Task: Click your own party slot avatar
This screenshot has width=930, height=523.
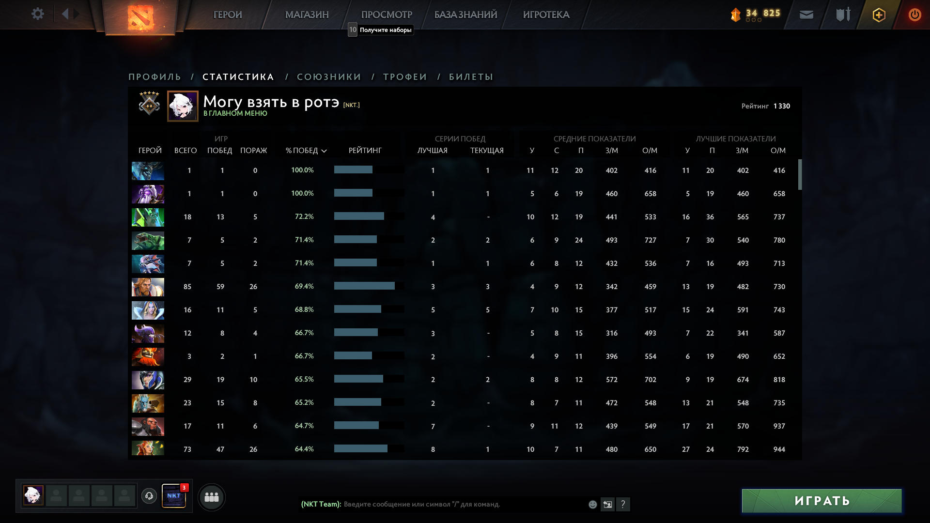Action: click(33, 495)
